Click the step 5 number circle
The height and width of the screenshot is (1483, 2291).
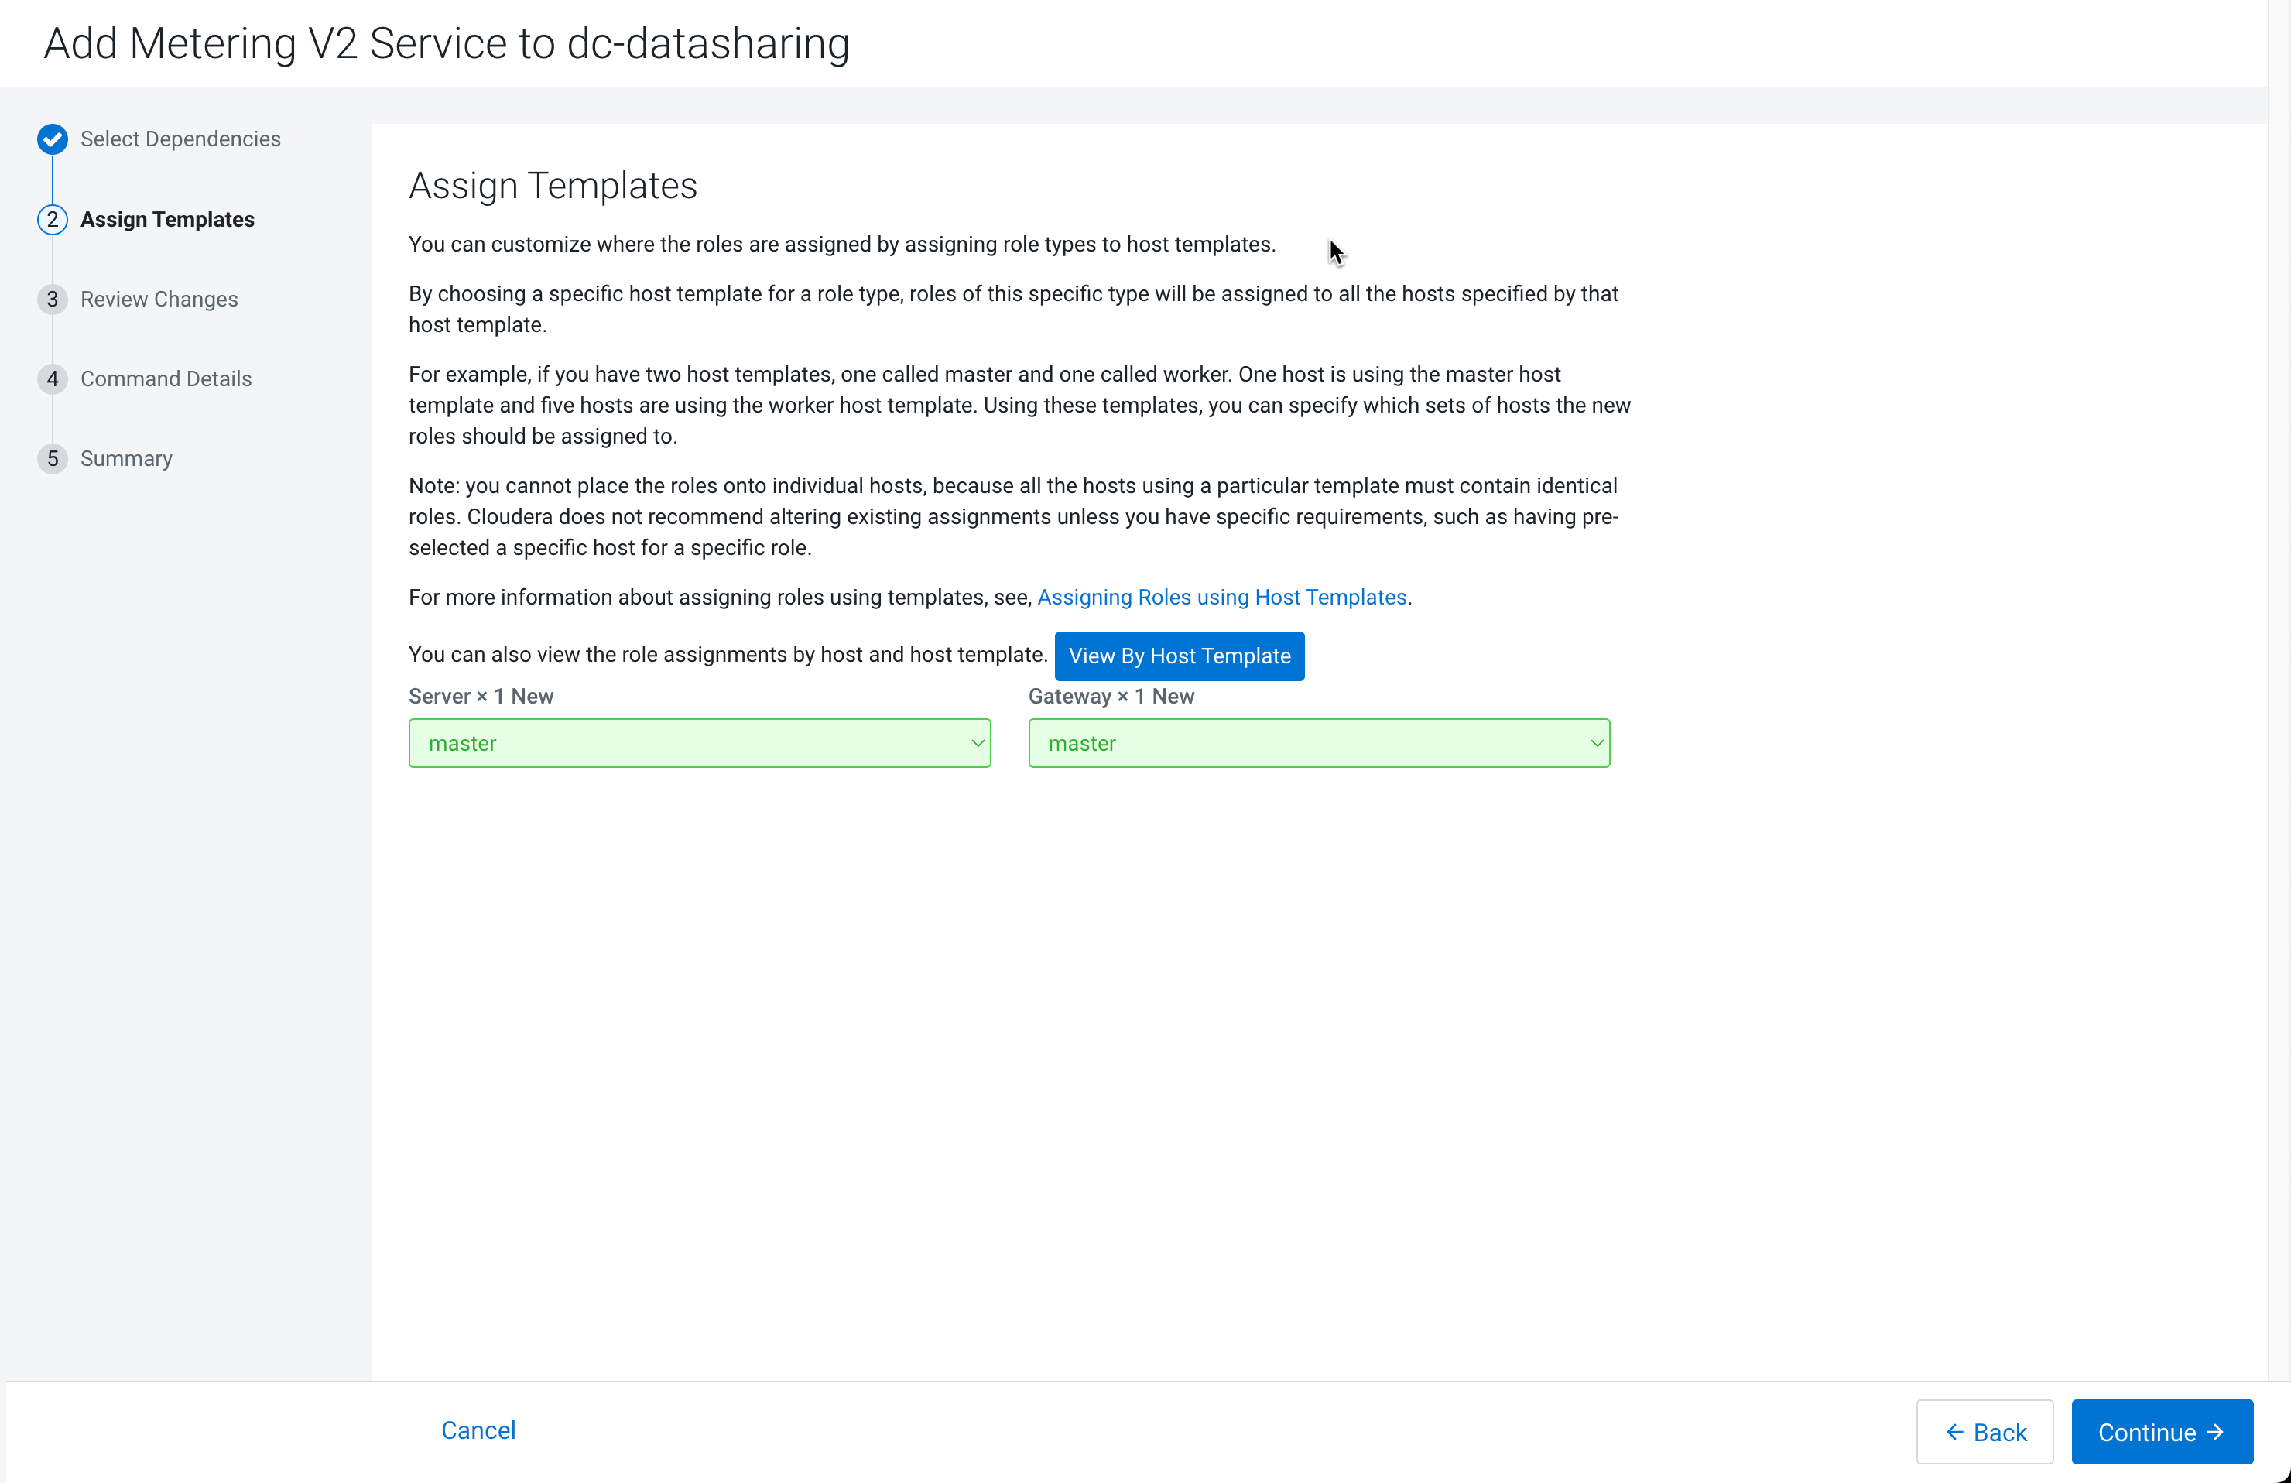click(52, 459)
